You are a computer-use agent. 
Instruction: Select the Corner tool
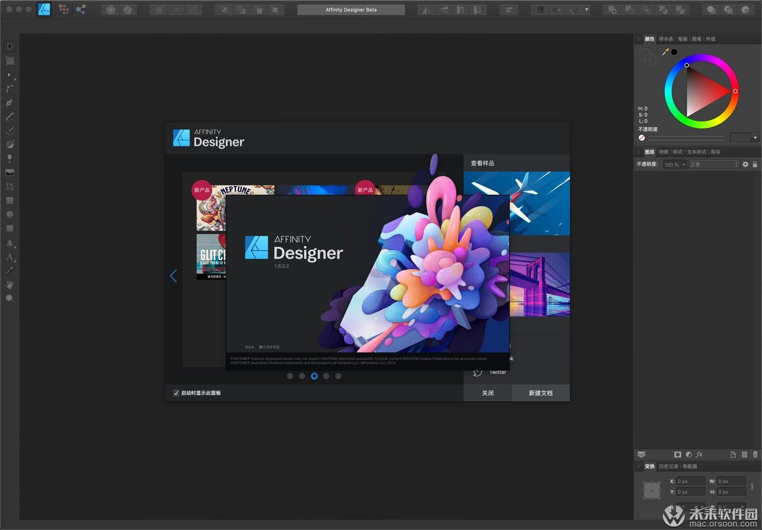point(10,89)
